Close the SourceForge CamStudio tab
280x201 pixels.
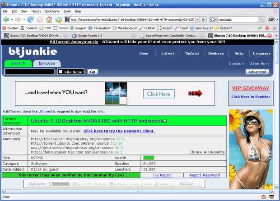coord(201,36)
